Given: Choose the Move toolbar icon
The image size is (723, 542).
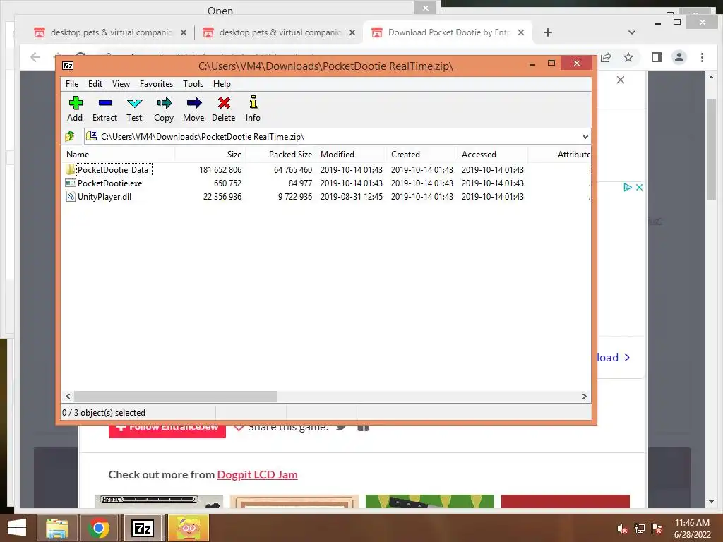Looking at the screenshot, I should (194, 103).
